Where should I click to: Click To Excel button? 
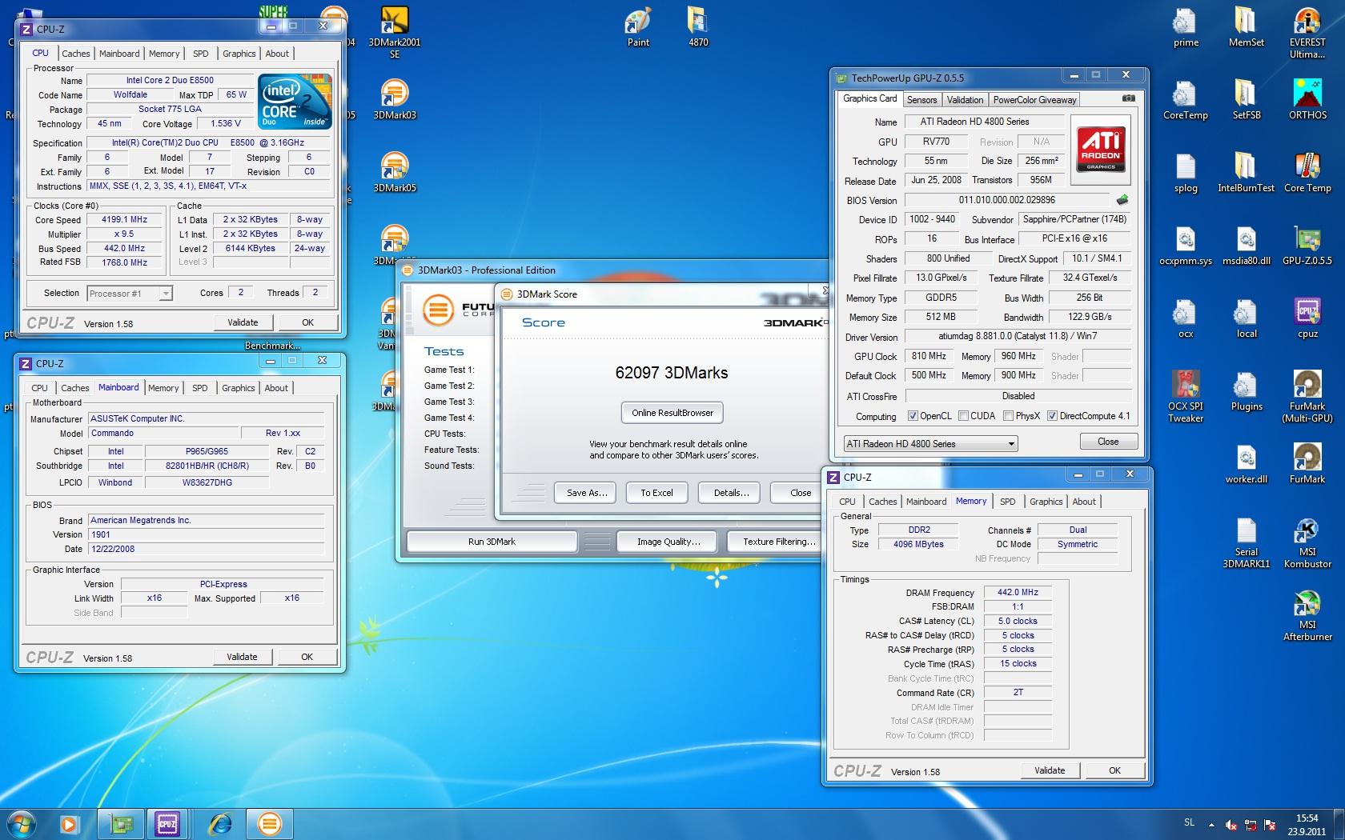point(656,493)
